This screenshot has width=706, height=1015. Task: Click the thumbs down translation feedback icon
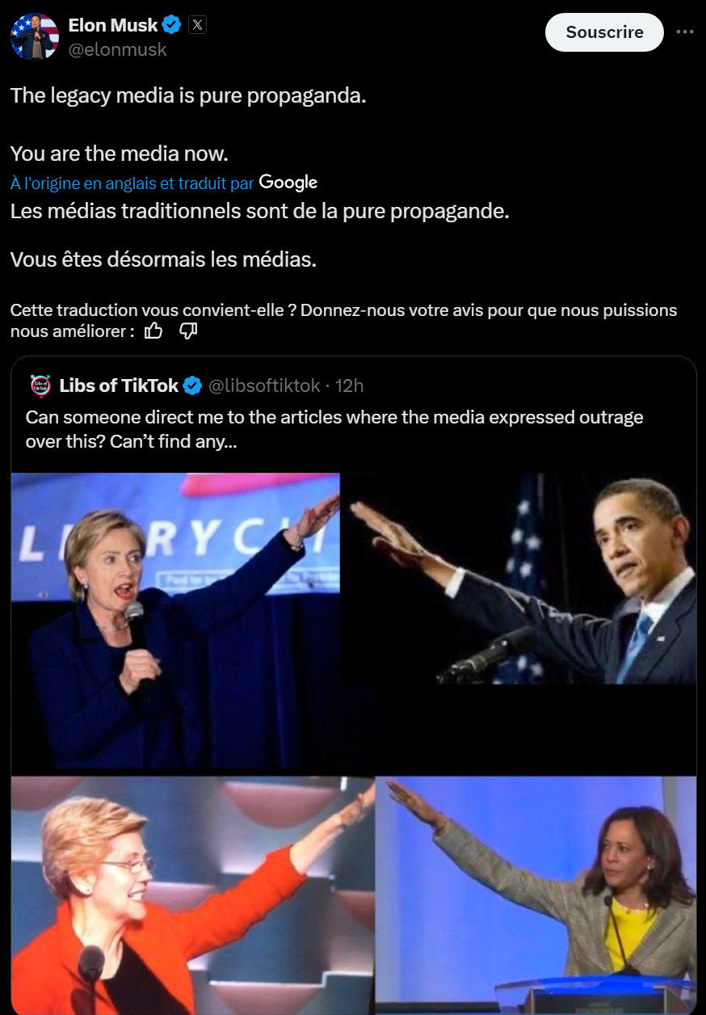coord(188,331)
